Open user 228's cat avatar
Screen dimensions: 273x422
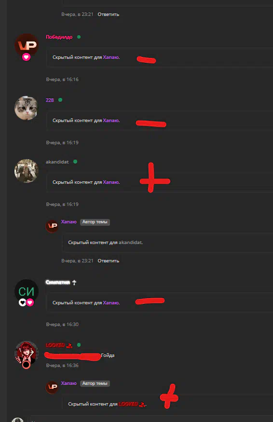point(27,108)
